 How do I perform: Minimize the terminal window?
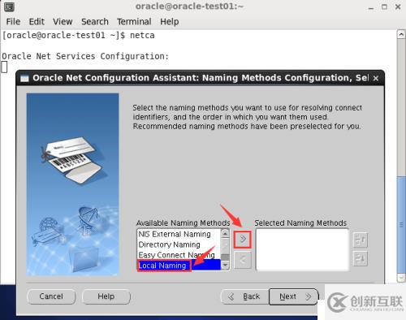tap(371, 7)
